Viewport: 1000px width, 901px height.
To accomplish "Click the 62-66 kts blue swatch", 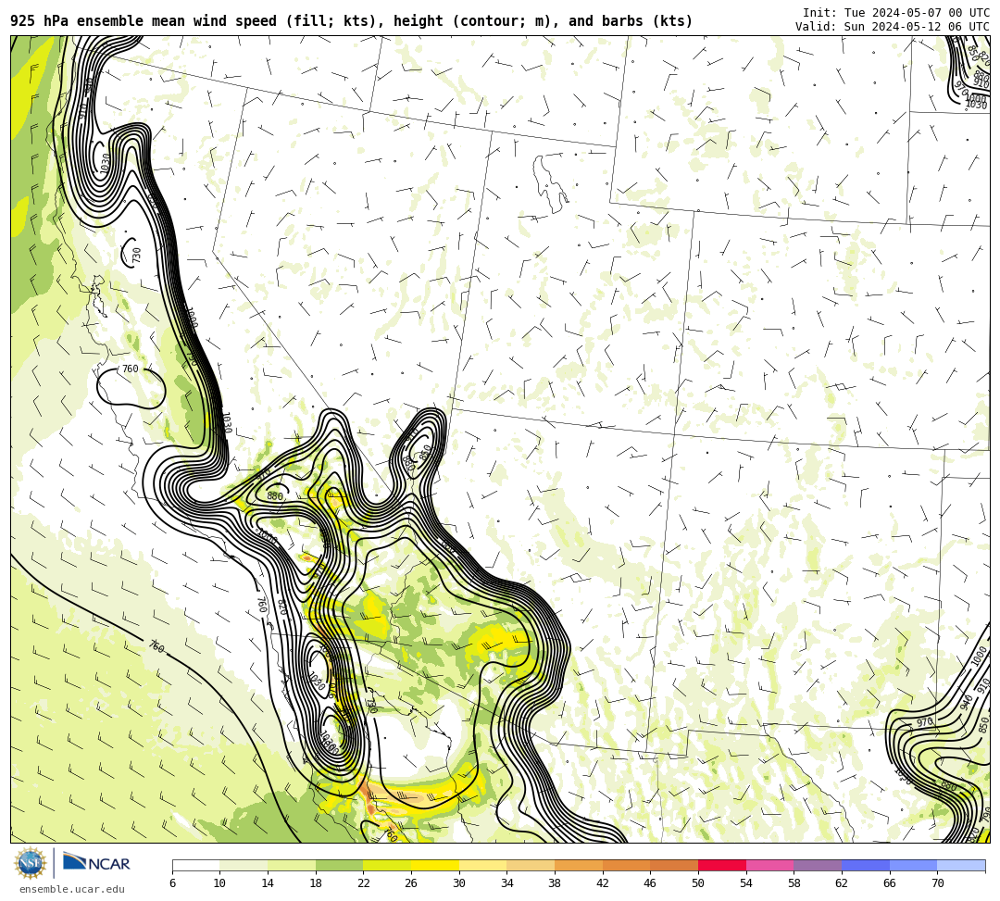I will 866,865.
